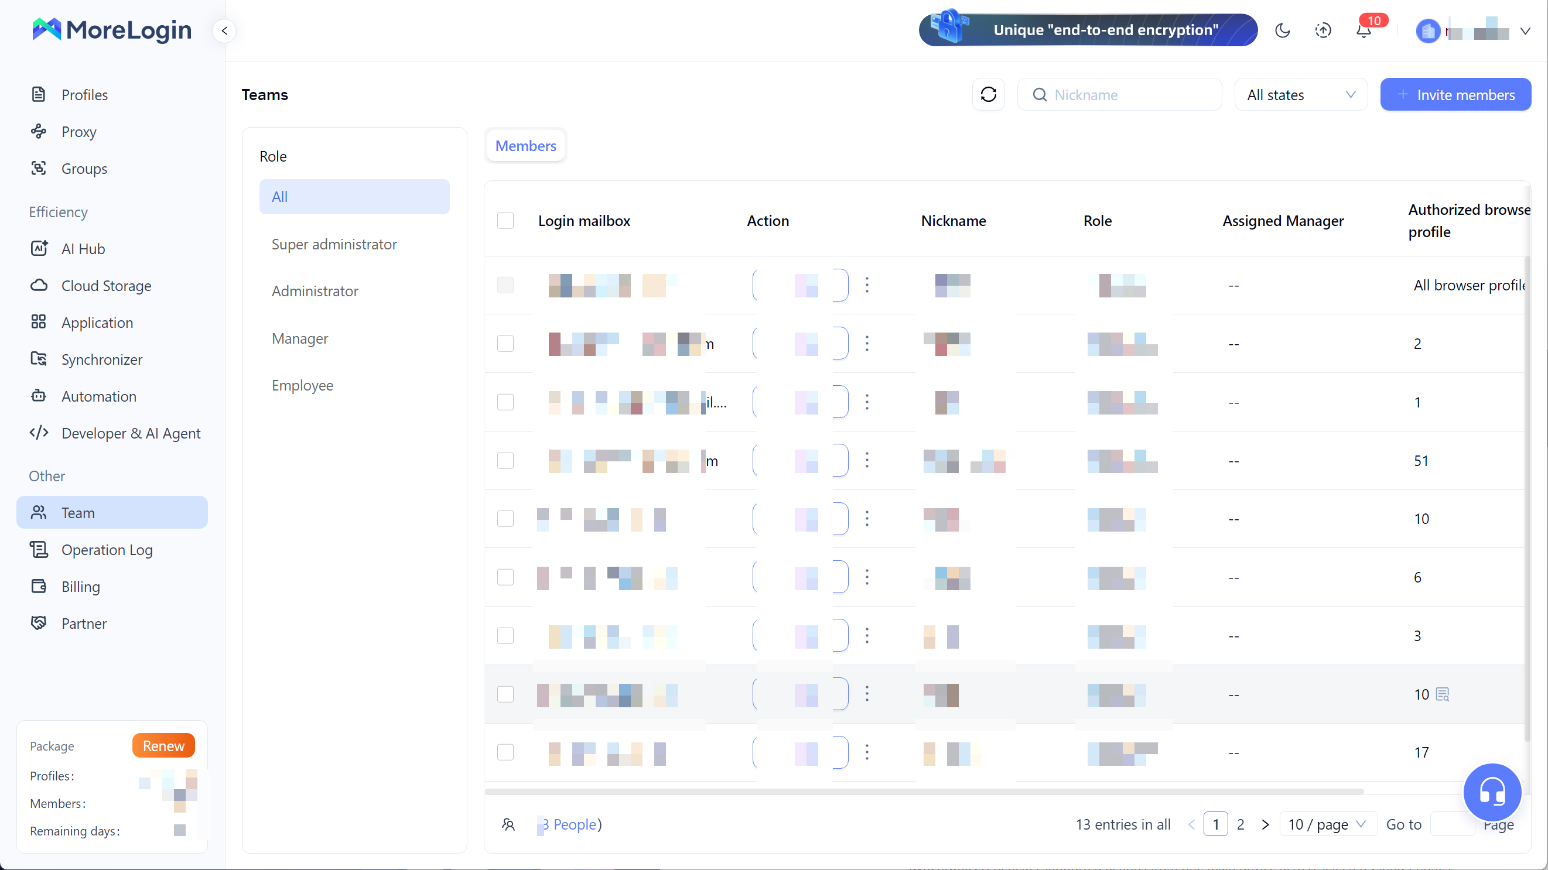The image size is (1548, 870).
Task: Go to next page with right arrow
Action: (1265, 824)
